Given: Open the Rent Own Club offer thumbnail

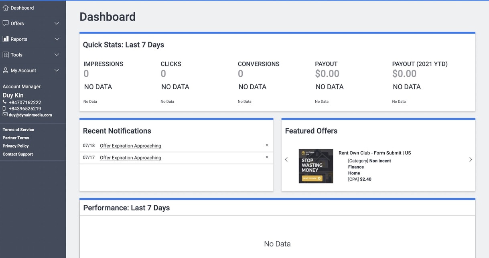Looking at the screenshot, I should (316, 166).
